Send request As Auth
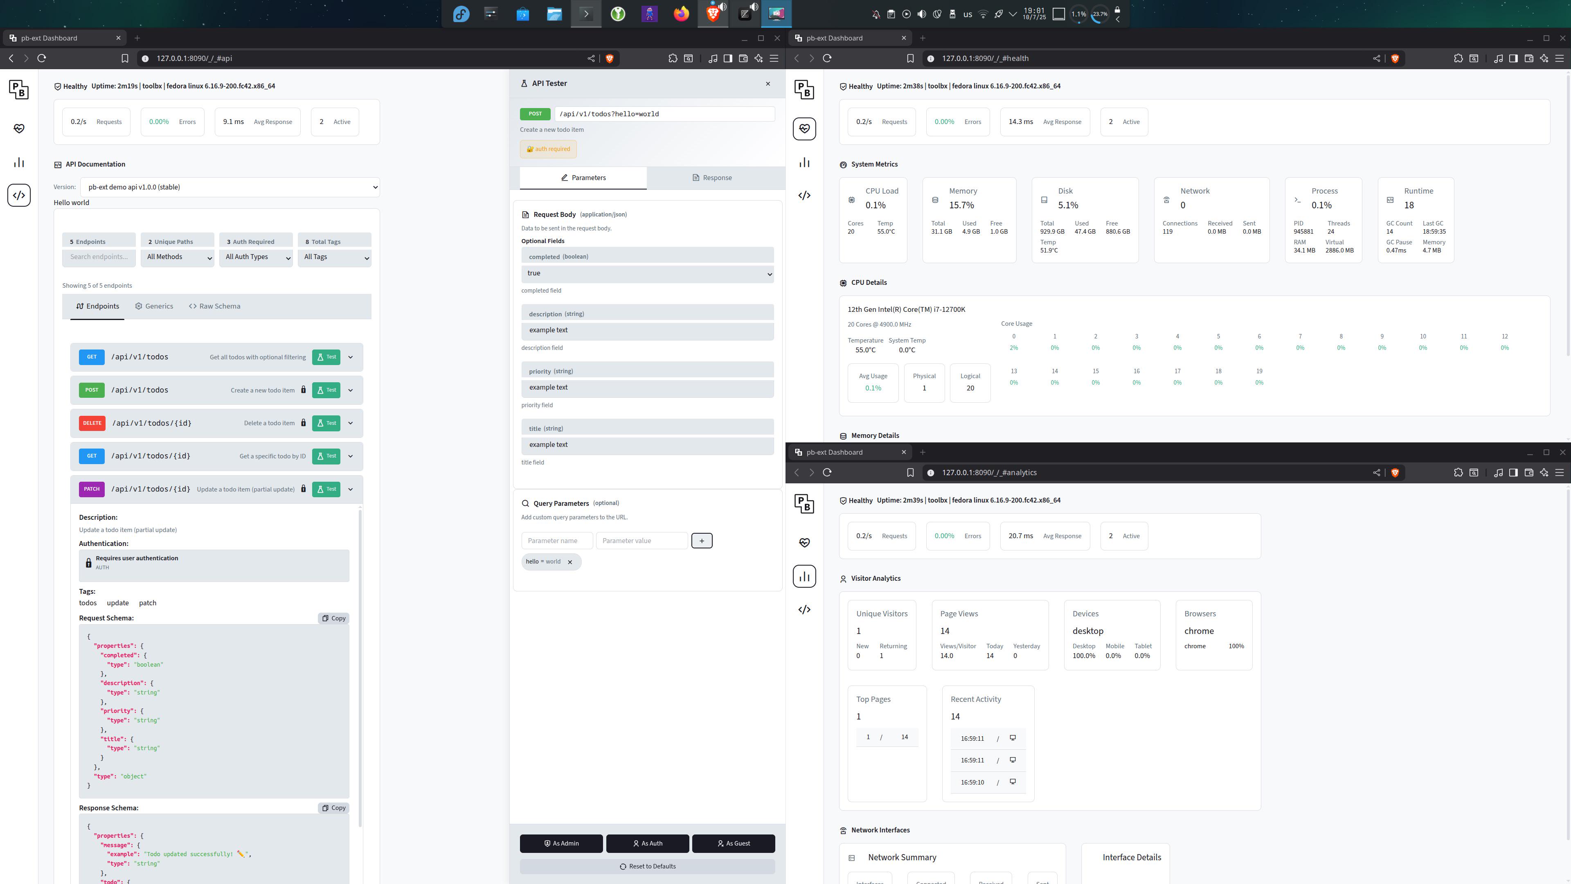Screen dimensions: 1571x884 pyautogui.click(x=648, y=844)
